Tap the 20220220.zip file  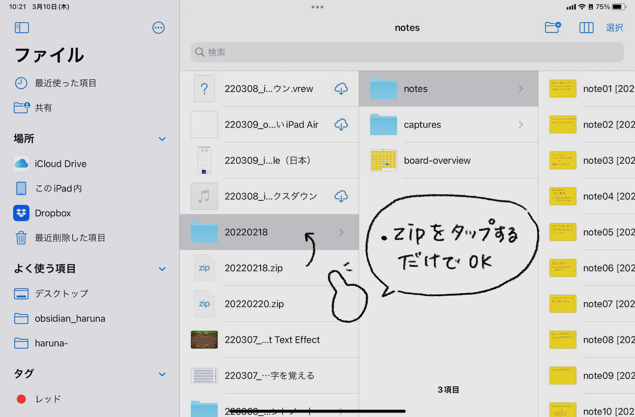pos(269,304)
